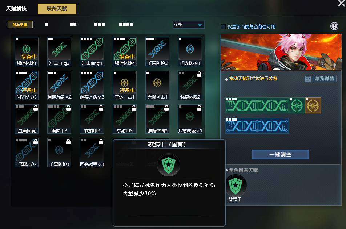The height and width of the screenshot is (229, 346).
Task: Select the 冲击血清2 talent card
Action: pos(59,51)
